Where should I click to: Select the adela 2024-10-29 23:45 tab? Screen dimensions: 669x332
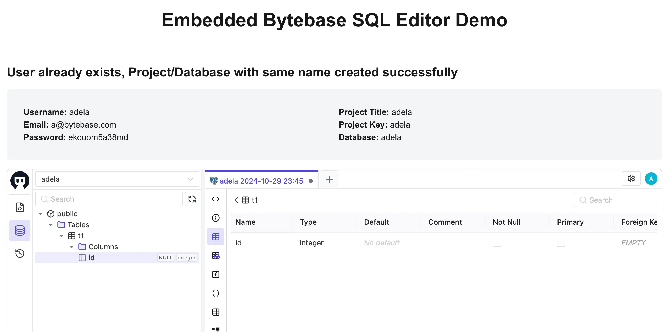tap(261, 181)
